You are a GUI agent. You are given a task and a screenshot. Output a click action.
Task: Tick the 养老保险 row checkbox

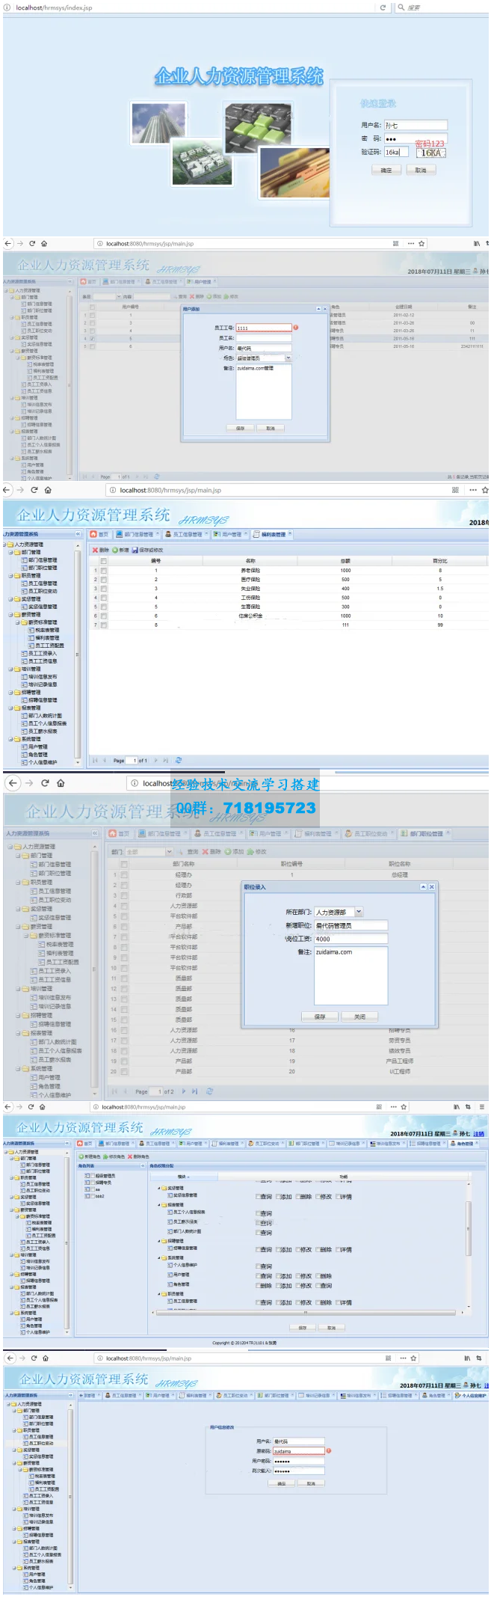click(x=104, y=571)
